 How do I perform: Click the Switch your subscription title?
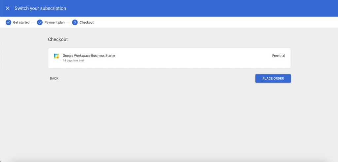coord(40,8)
